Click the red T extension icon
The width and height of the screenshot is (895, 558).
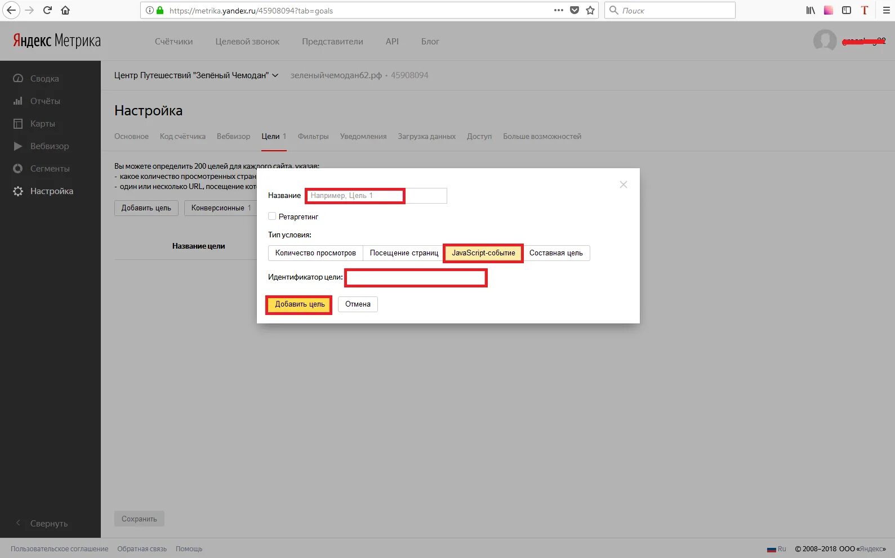(865, 10)
